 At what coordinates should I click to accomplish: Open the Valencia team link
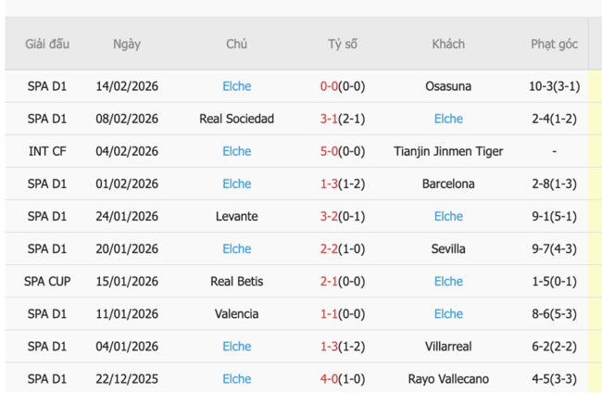pyautogui.click(x=236, y=313)
